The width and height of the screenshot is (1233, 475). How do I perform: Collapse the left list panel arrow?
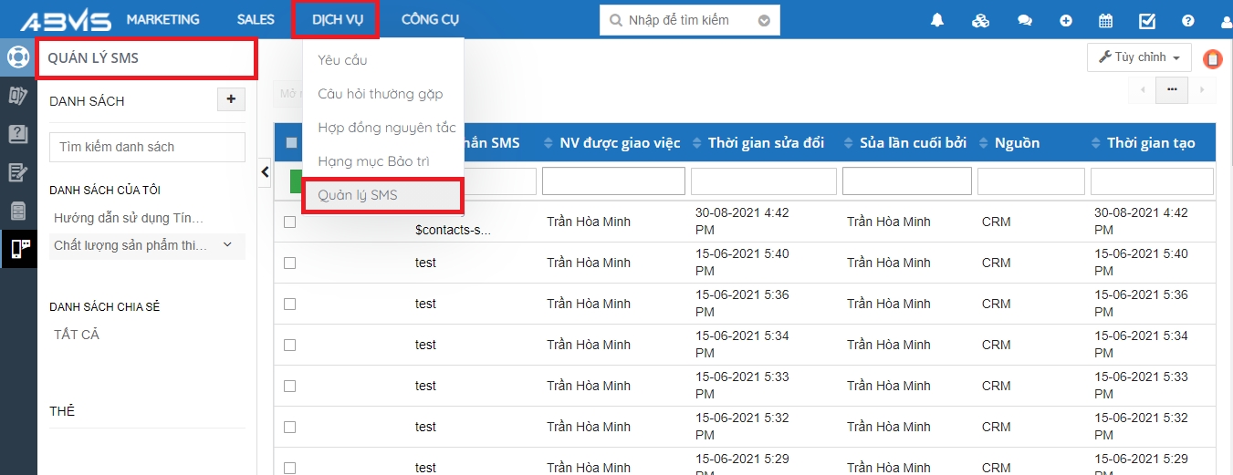[x=265, y=171]
